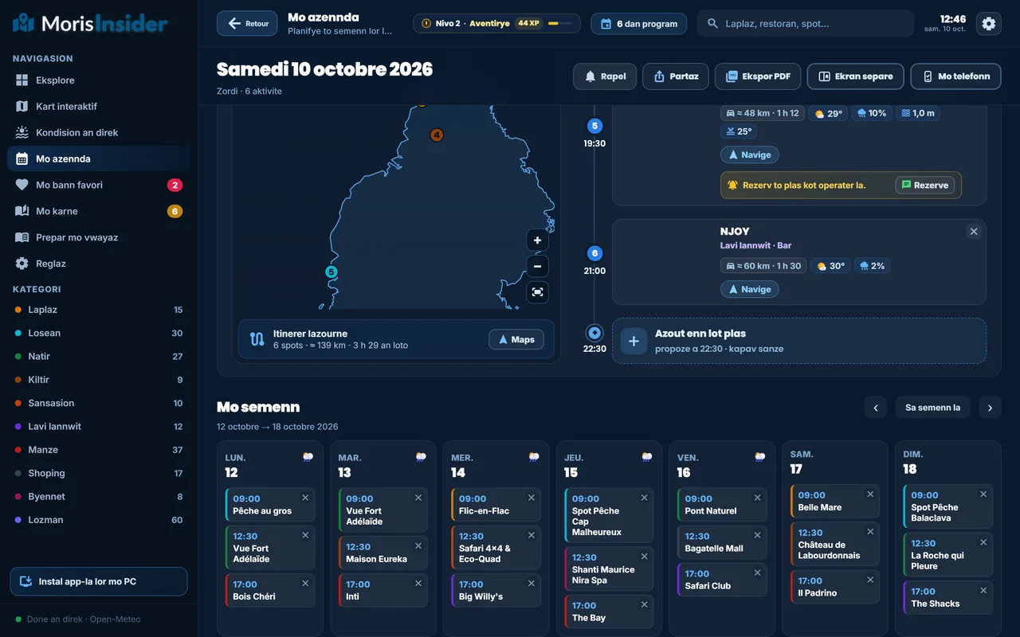The height and width of the screenshot is (637, 1020).
Task: Open Prepar mo vwayaz page
Action: 99,237
